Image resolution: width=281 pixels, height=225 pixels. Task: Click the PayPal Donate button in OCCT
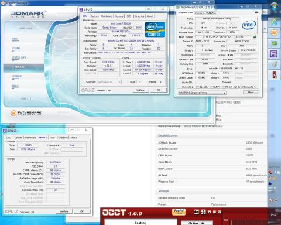tap(179, 212)
